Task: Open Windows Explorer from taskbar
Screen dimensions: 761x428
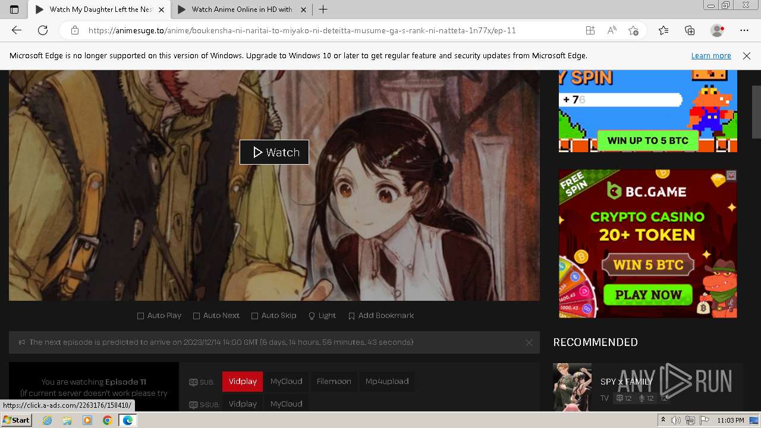Action: (67, 420)
